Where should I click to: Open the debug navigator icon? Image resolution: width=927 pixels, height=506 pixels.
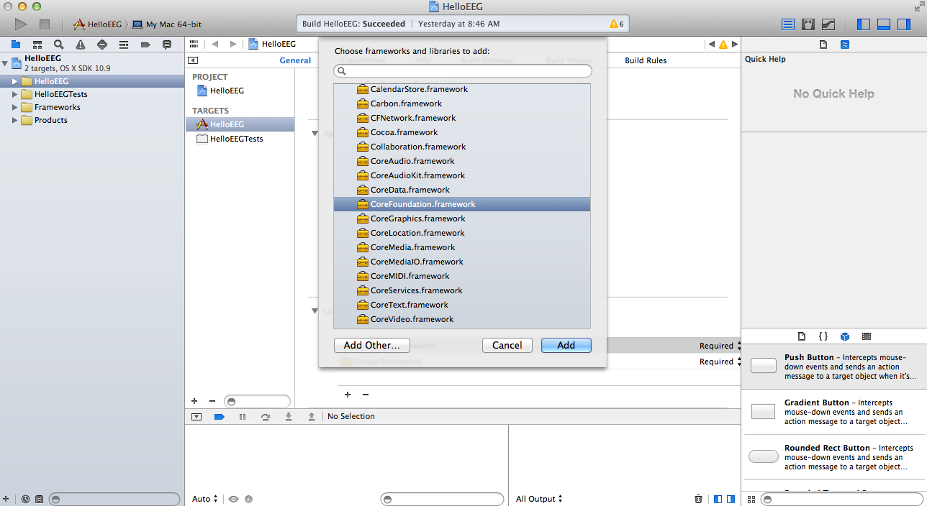click(x=124, y=45)
